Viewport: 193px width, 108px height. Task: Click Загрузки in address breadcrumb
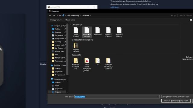point(86,16)
